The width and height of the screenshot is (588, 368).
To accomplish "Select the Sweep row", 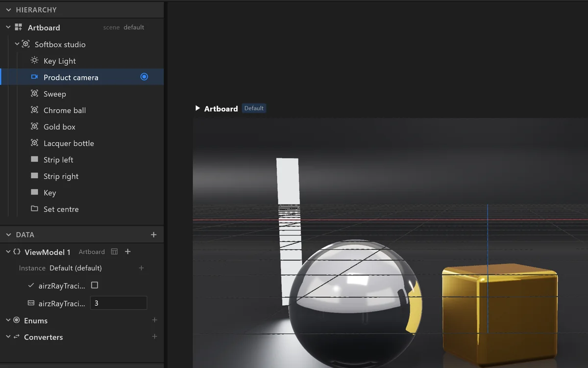I will click(x=82, y=94).
